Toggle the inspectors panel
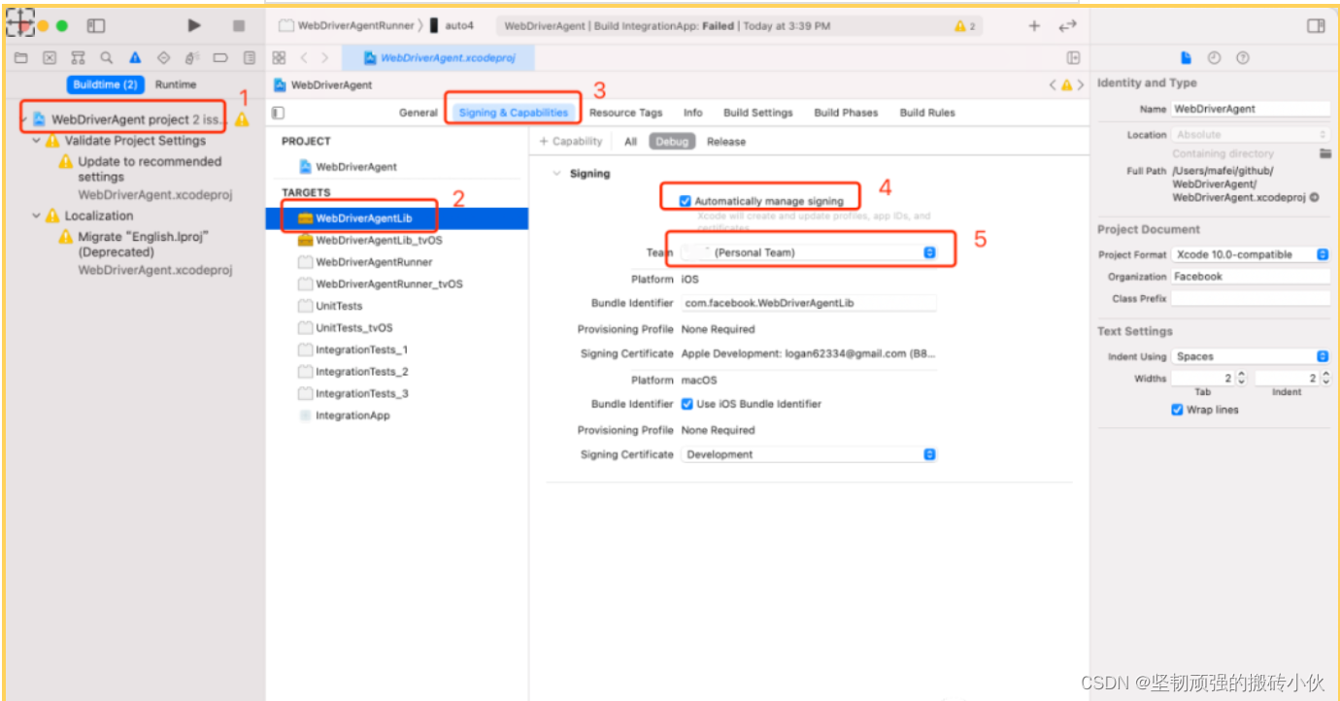This screenshot has height=701, width=1340. point(1316,26)
